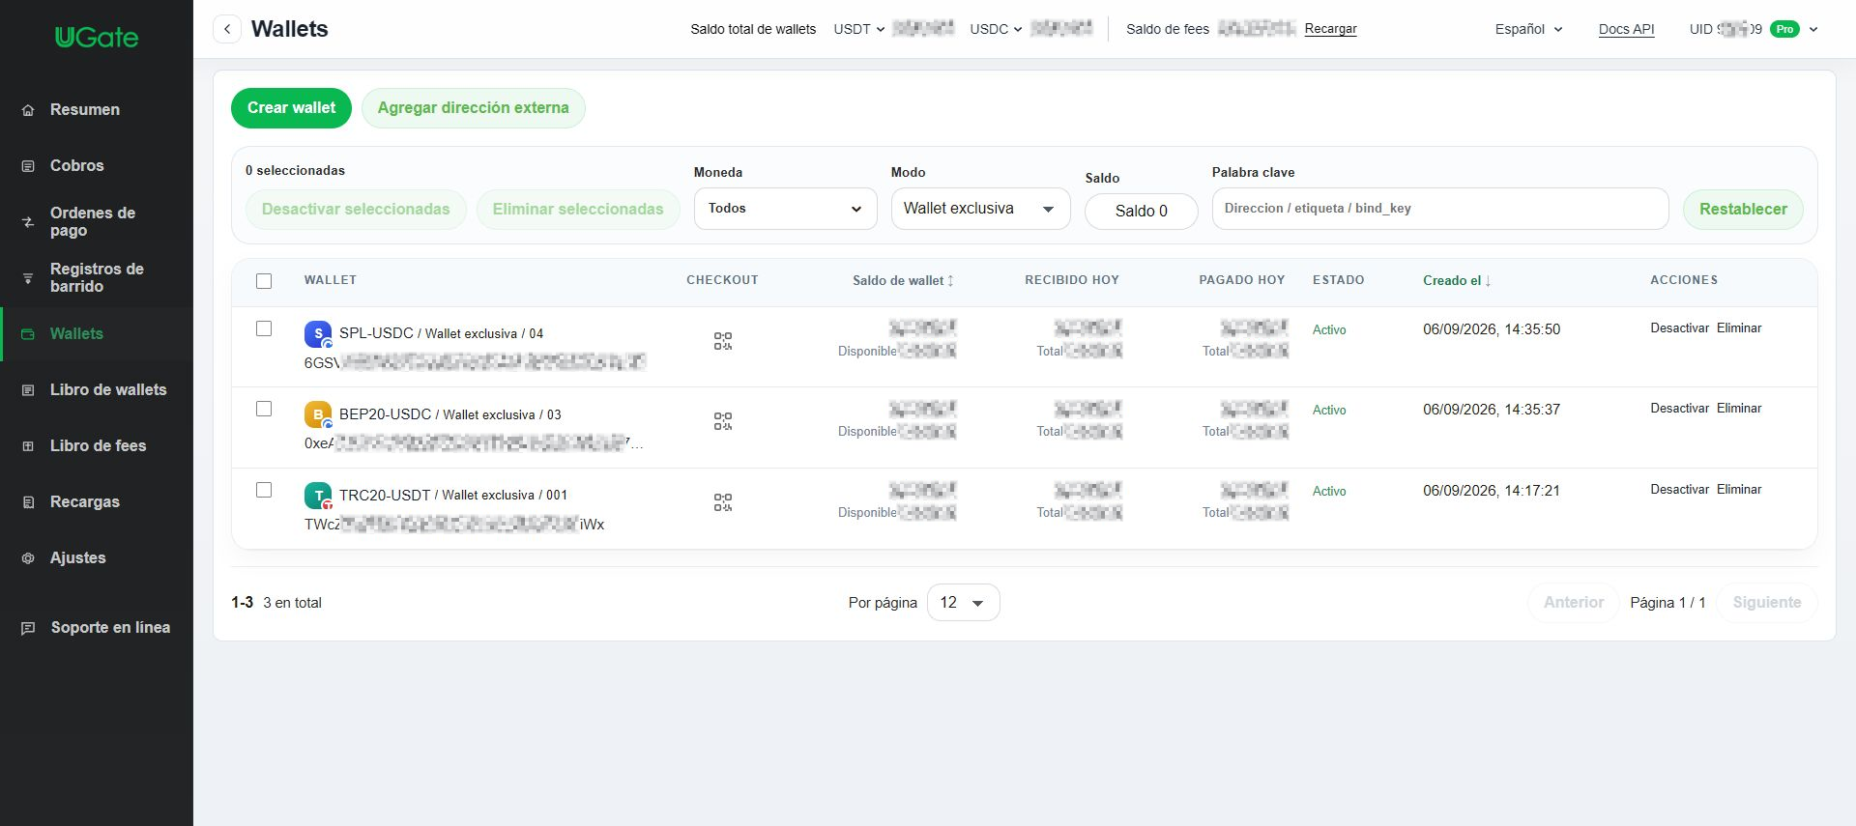Click Eliminar for SPL-USDC wallet
Image resolution: width=1856 pixels, height=826 pixels.
1739,328
